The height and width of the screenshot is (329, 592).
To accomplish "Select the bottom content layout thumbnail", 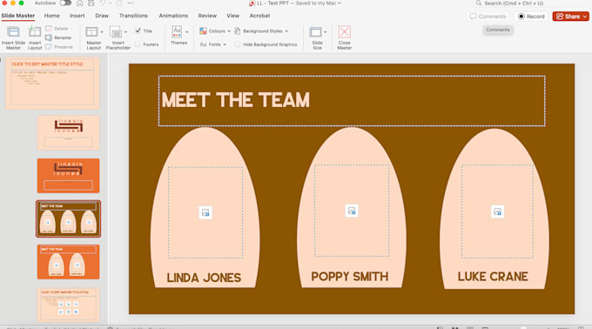I will pyautogui.click(x=68, y=305).
